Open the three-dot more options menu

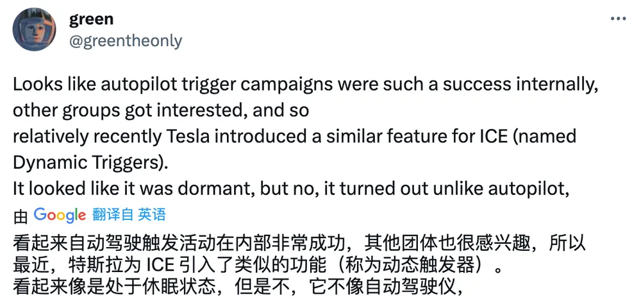coord(618,19)
